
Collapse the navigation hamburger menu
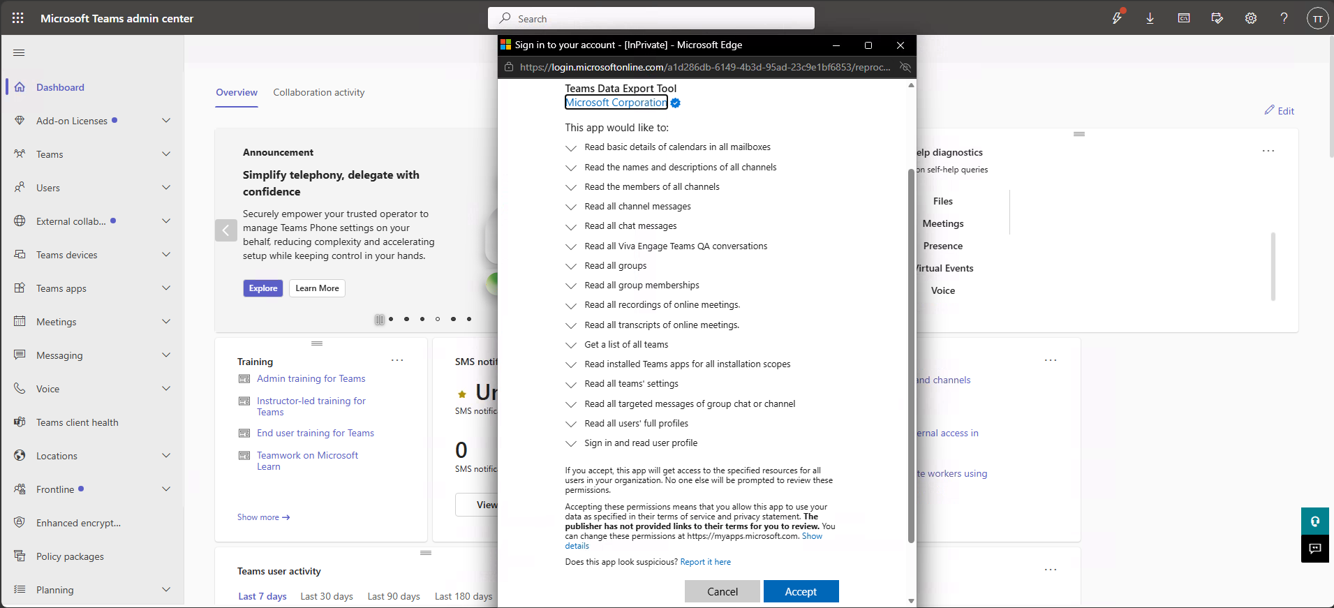click(x=19, y=53)
